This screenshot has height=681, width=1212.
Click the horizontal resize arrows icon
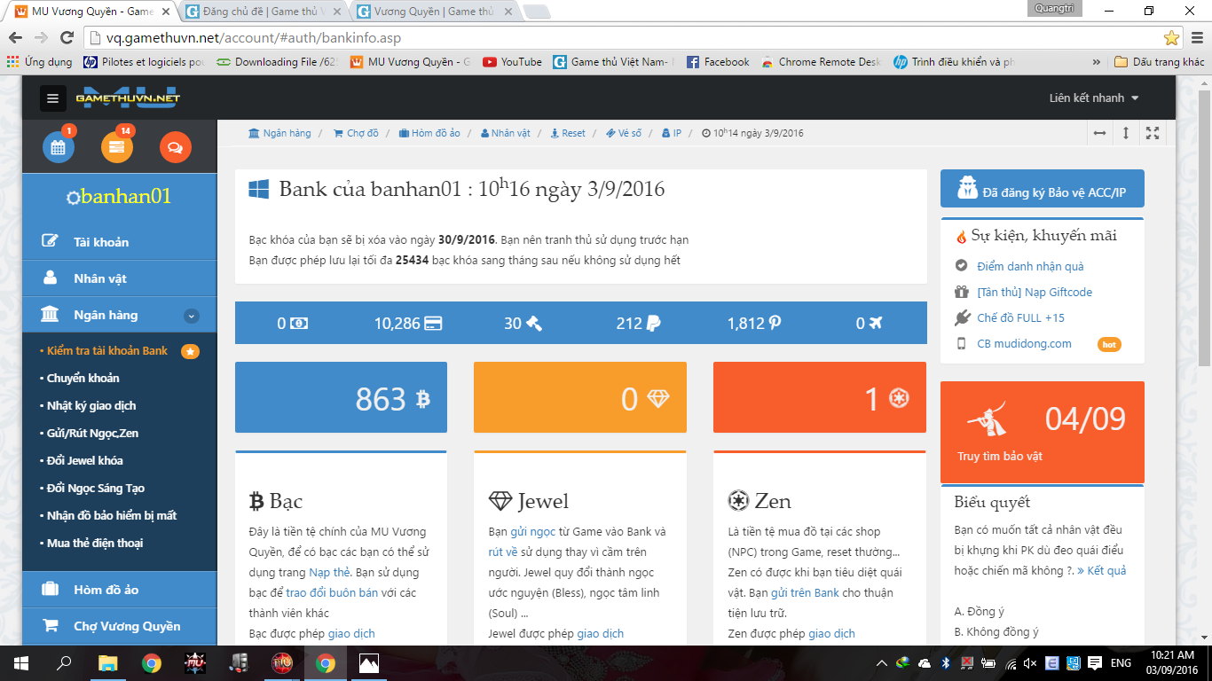pyautogui.click(x=1099, y=133)
